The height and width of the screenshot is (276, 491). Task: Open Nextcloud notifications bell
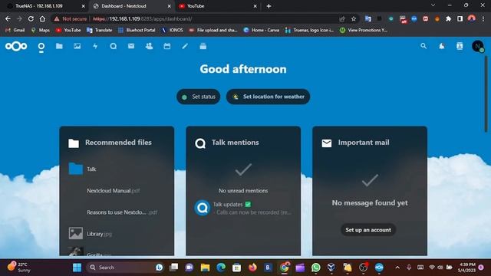pos(442,46)
